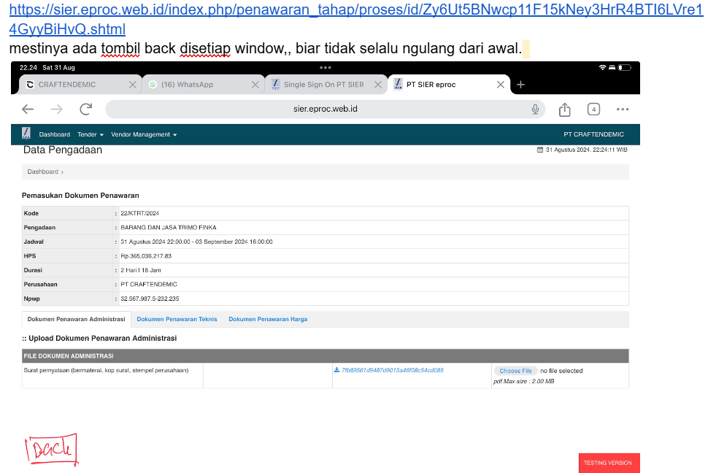Select Dokumen Penawaran Administrasi tab

[x=77, y=319]
